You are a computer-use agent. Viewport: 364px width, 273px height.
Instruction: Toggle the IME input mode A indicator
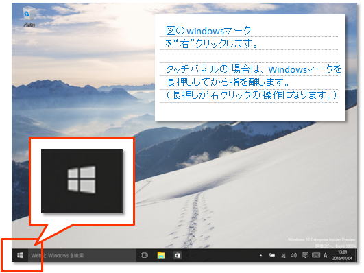tap(326, 256)
